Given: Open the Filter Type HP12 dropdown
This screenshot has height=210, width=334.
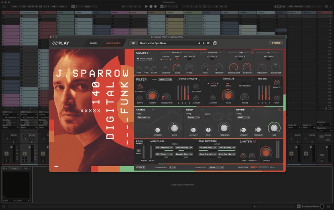Looking at the screenshot, I should (165, 80).
